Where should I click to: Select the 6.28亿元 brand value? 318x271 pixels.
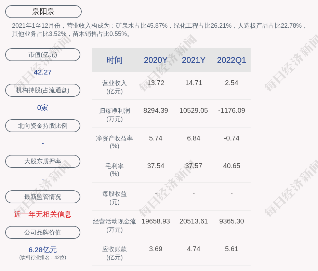pos(43,250)
